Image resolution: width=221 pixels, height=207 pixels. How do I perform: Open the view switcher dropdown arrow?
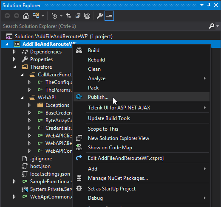(43, 16)
